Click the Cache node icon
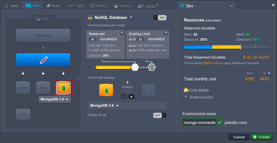 [23, 87]
